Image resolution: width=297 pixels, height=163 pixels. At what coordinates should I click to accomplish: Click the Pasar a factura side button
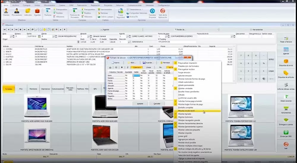coord(286,40)
